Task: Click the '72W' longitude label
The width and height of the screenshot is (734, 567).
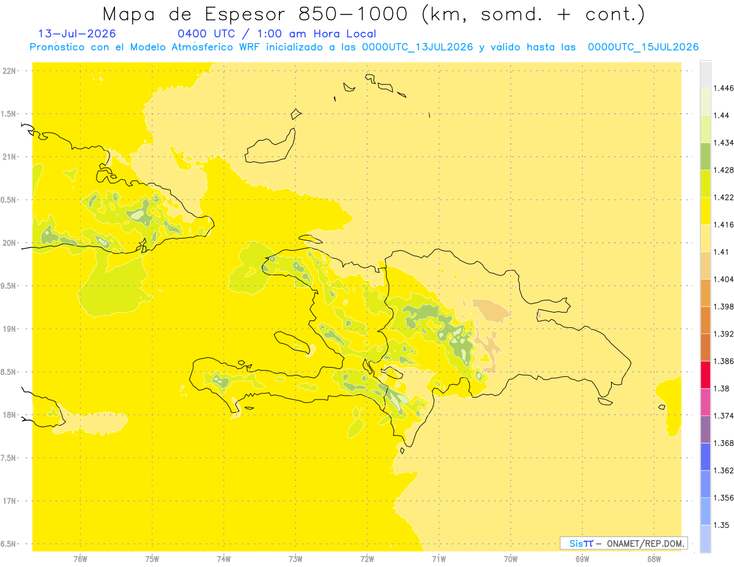Action: [x=368, y=559]
